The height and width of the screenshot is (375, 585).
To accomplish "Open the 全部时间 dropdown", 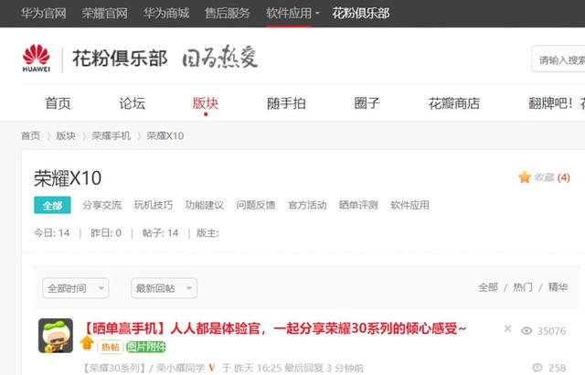I will pos(76,288).
